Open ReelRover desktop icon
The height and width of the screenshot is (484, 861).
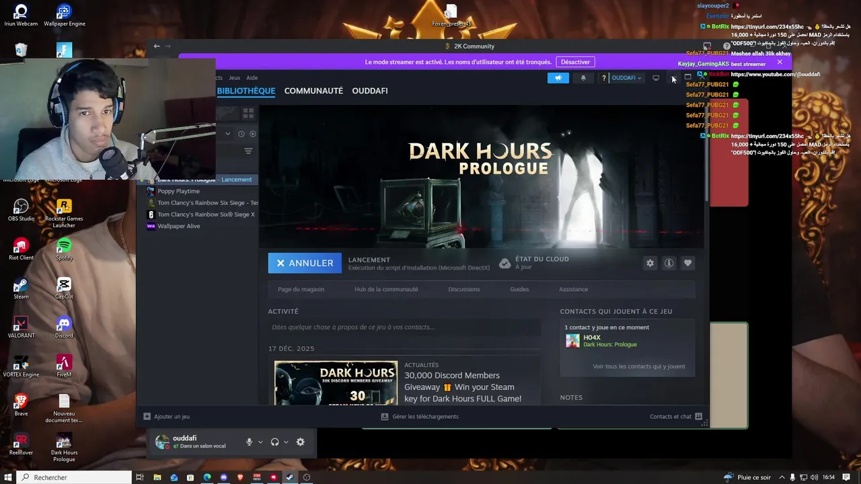coord(21,444)
